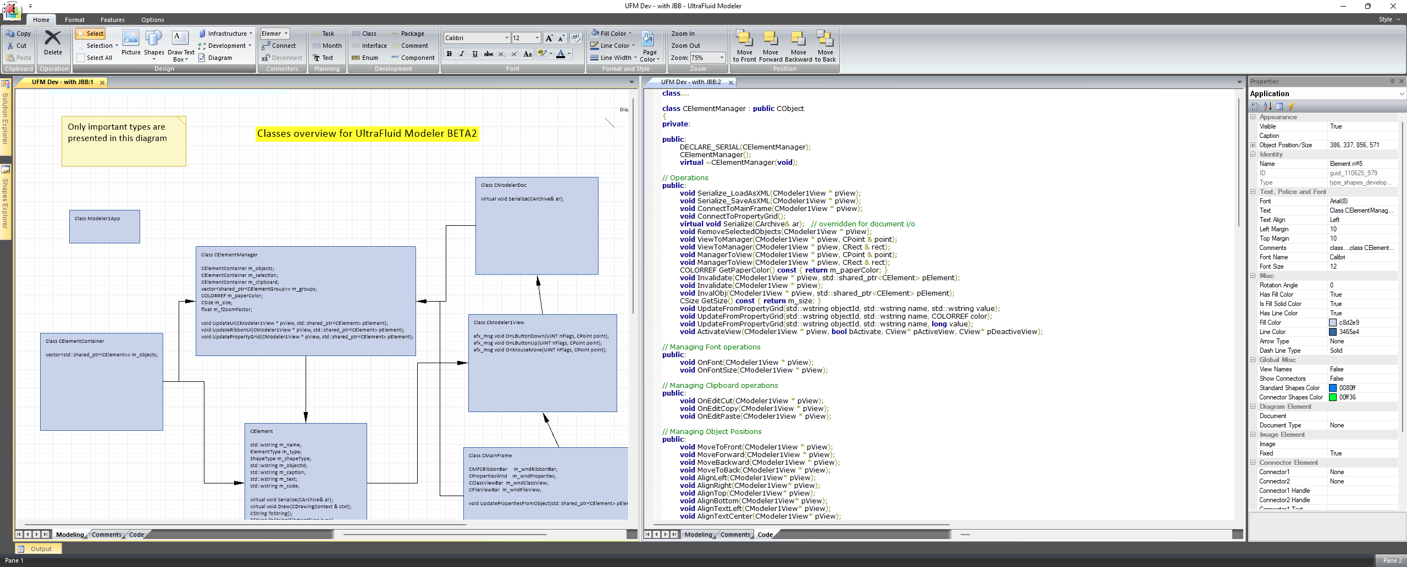The image size is (1407, 567).
Task: Apply bold formatting with the B icon
Action: [x=449, y=54]
